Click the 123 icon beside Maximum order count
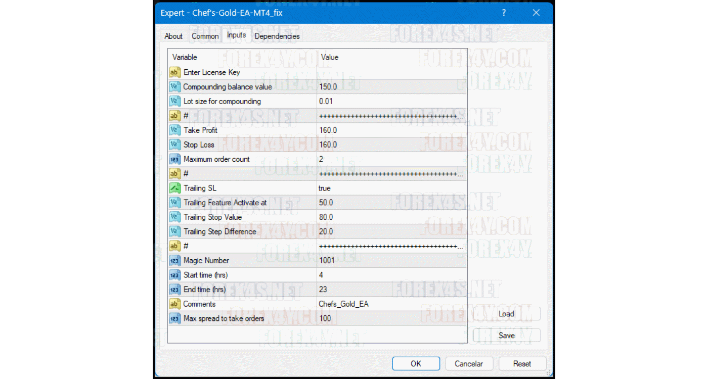 pos(174,159)
